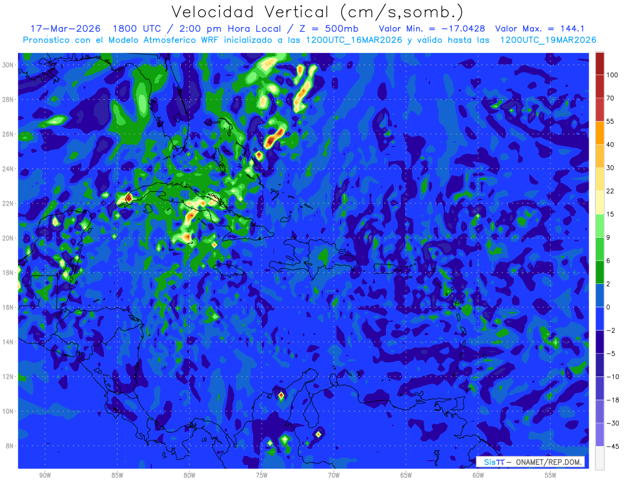Click the color bar segment between -2 and 0
Screen dimensions: 624x482
pyautogui.click(x=600, y=319)
